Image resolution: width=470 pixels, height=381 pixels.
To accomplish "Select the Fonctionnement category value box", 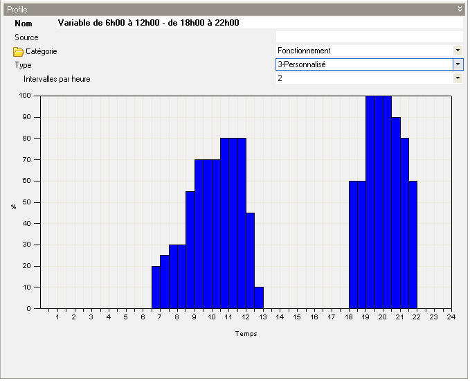I will pos(364,51).
